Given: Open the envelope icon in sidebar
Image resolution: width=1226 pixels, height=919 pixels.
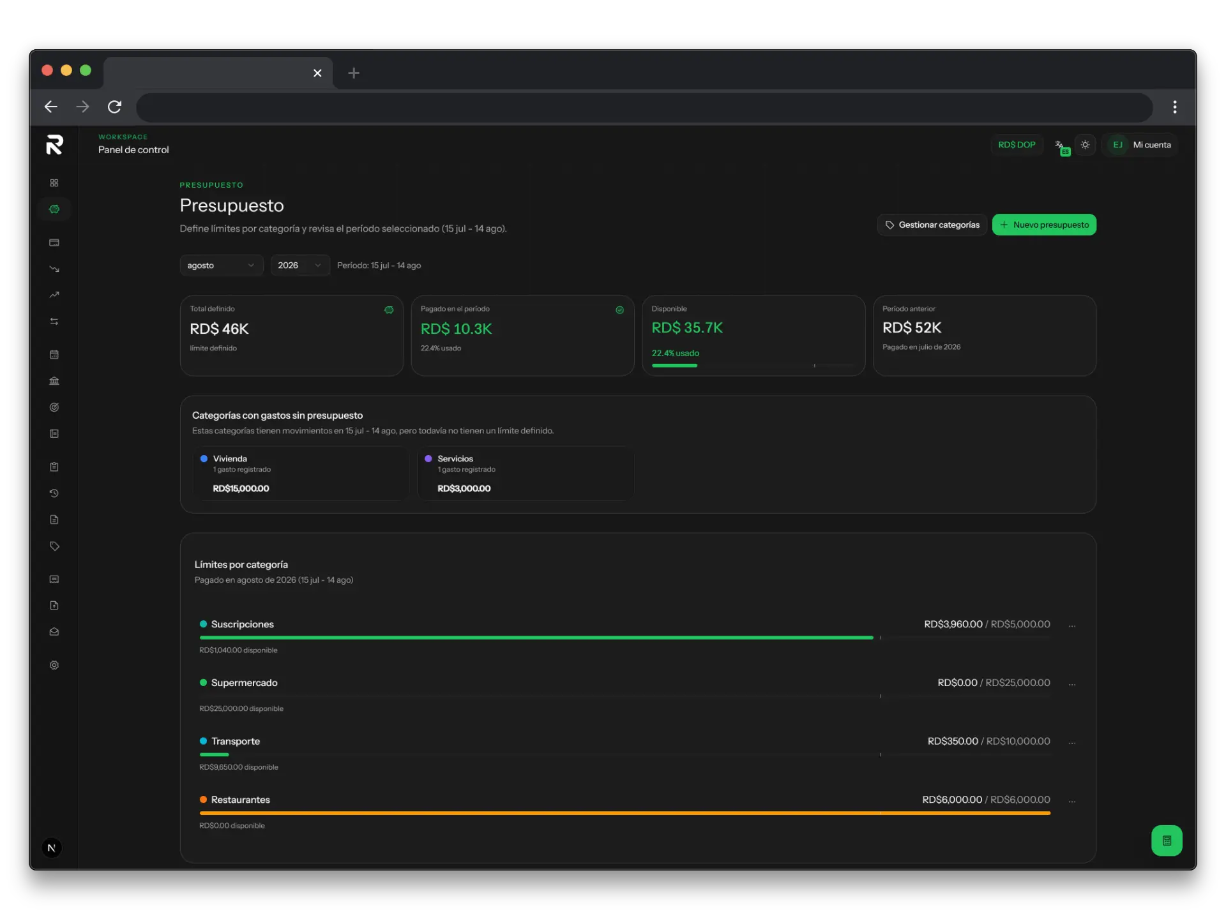Looking at the screenshot, I should point(54,632).
